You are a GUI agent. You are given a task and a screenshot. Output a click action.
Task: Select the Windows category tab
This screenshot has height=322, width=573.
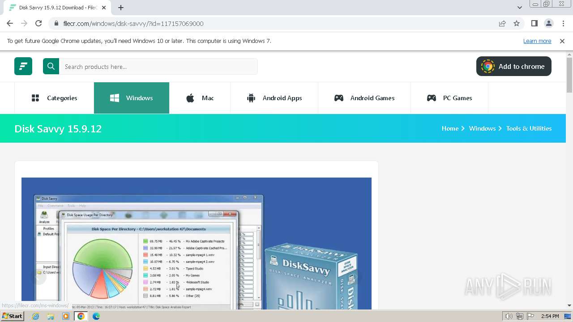pos(132,98)
